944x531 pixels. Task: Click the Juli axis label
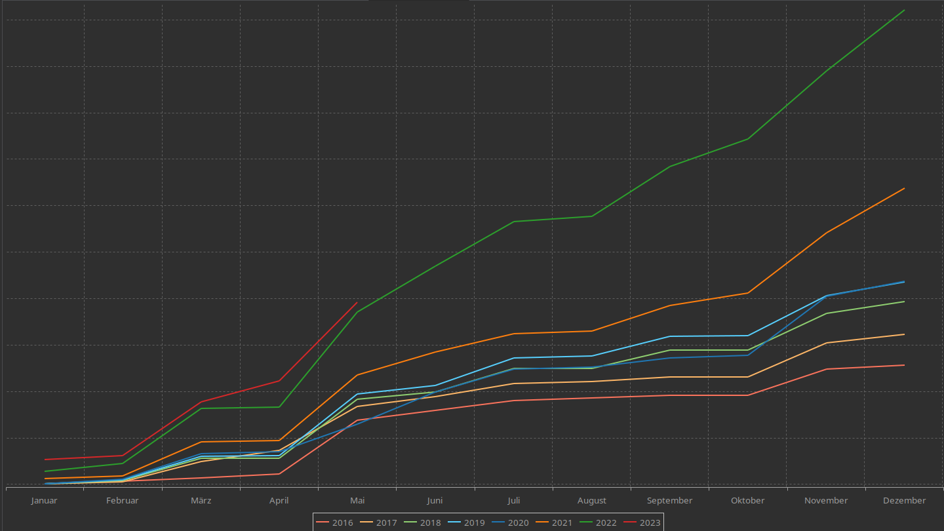pos(514,500)
